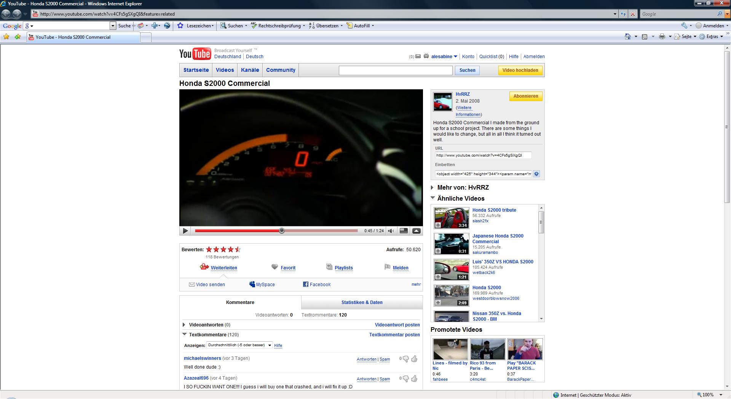Screen dimensions: 731x399
Task: Click the Video hochladen button
Action: click(x=520, y=70)
